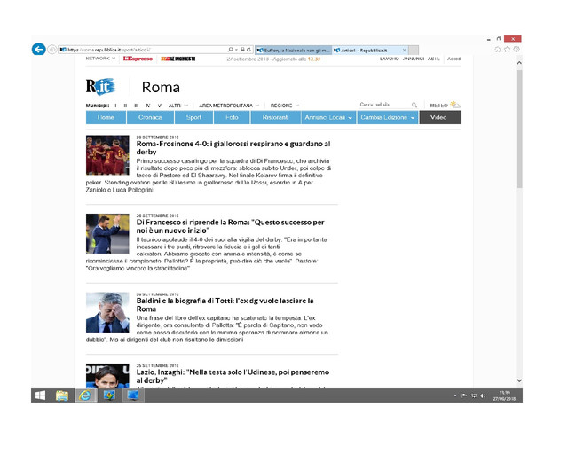The width and height of the screenshot is (568, 454).
Task: Open the Windows Start button
Action: coord(40,395)
